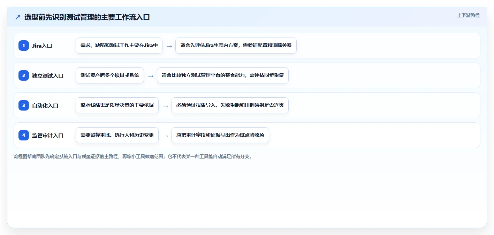Click the box 适合比较独立测试管理平台的整合能力
Image resolution: width=494 pixels, height=235 pixels.
[223, 75]
